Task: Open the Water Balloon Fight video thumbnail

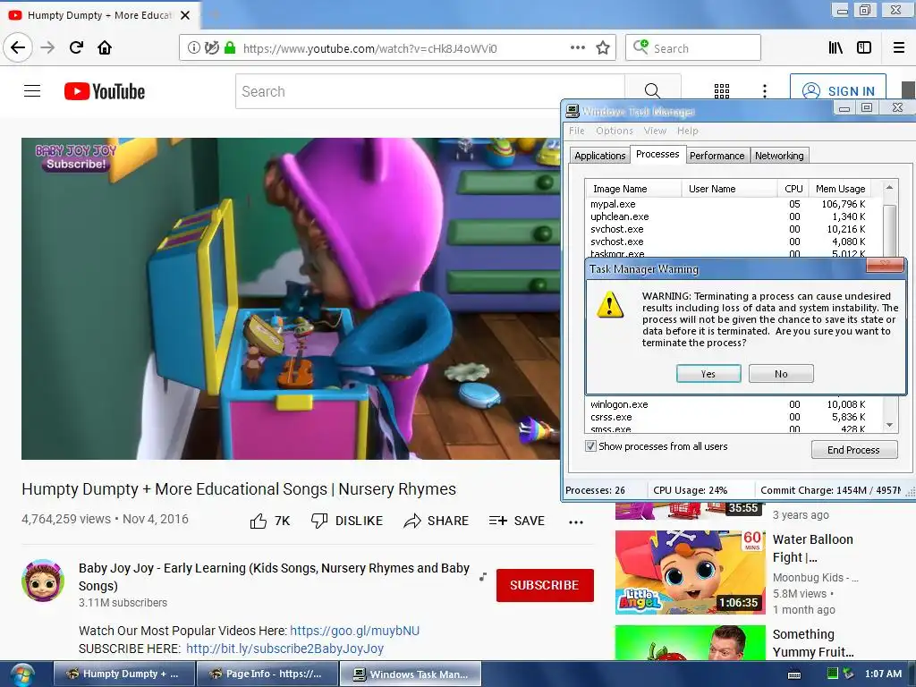Action: [690, 572]
